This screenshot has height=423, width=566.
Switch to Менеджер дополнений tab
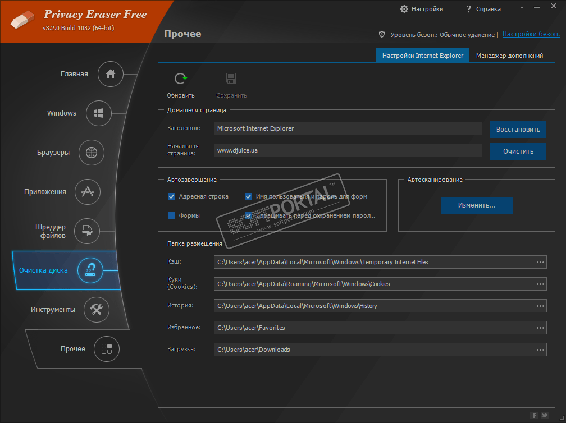(x=509, y=56)
